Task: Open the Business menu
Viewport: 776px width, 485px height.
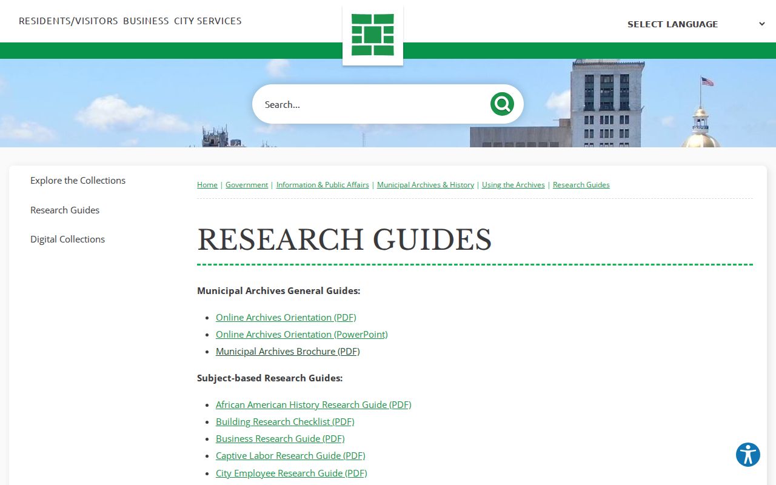Action: click(146, 21)
